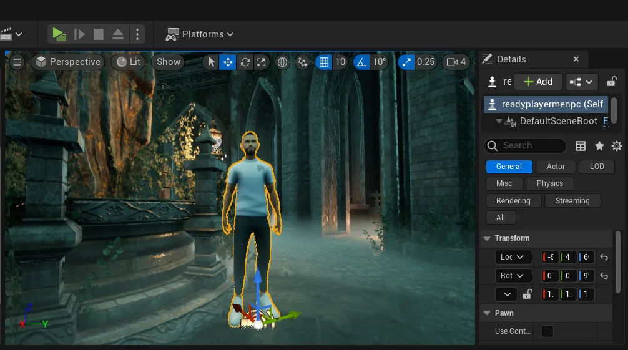Open the Show flags menu
Screen dimensions: 628x350
pyautogui.click(x=168, y=62)
